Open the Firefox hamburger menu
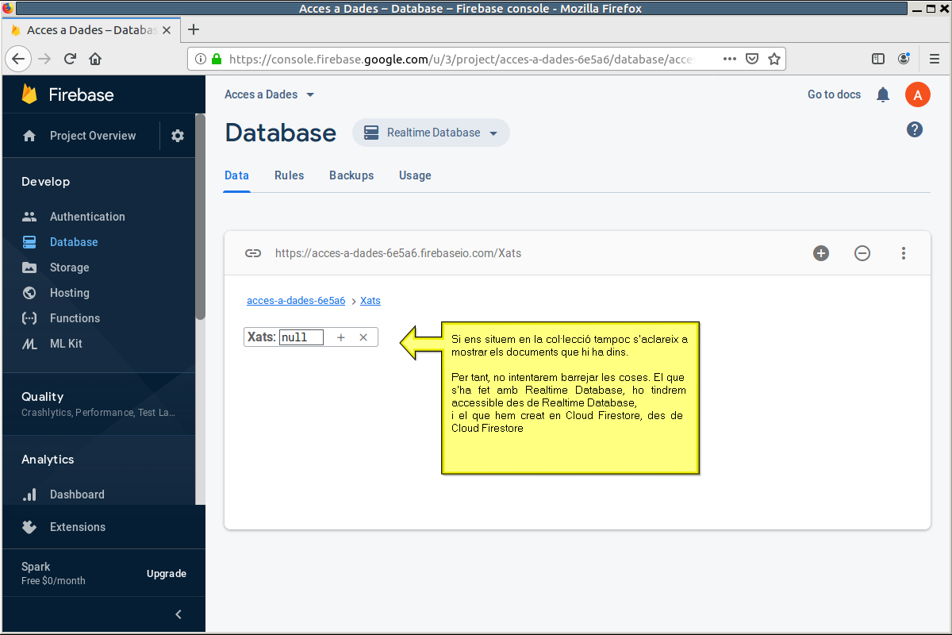This screenshot has width=952, height=635. point(935,59)
